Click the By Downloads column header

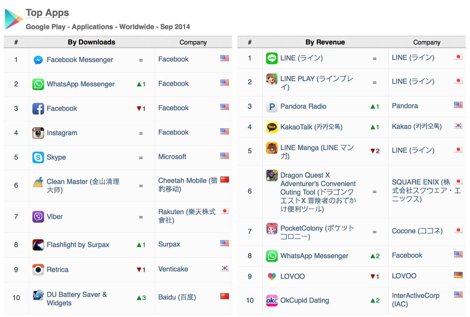91,42
